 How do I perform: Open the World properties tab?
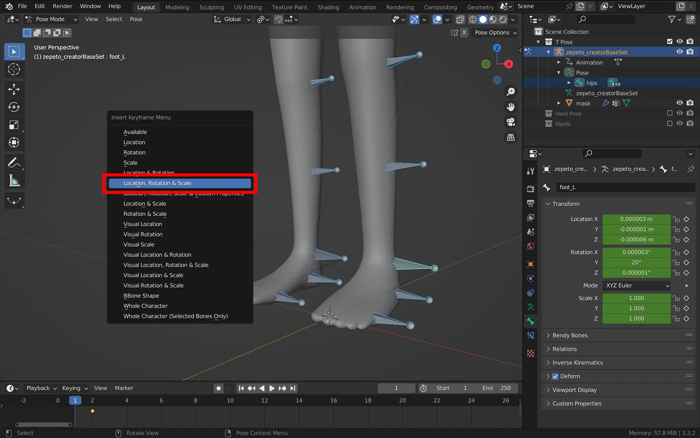530,246
